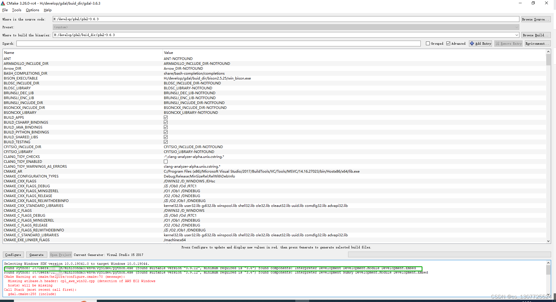Uncheck BUILD_PYTHON_BINDINGS option
Screen dimensions: 556x302
(166, 132)
